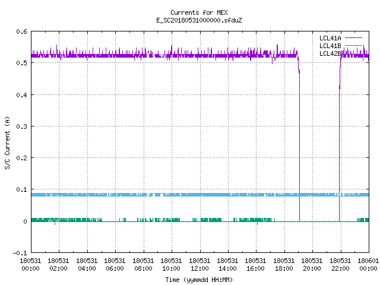
Task: Click the y-axis tick value 0.3
Action: coord(21,126)
